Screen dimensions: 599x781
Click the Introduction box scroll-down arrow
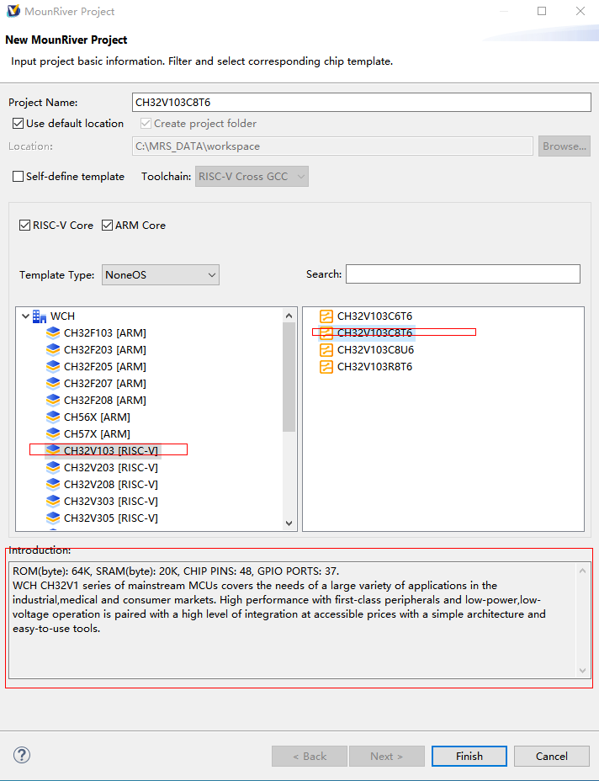[582, 671]
